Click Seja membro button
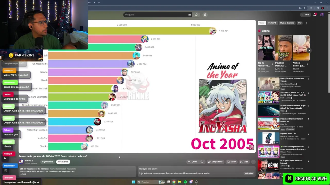 click(x=47, y=162)
